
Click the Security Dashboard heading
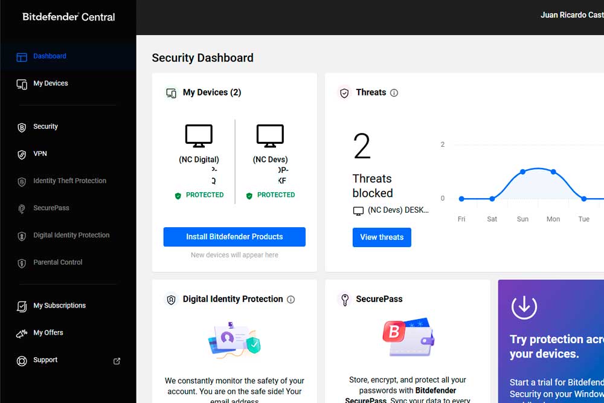pos(202,58)
